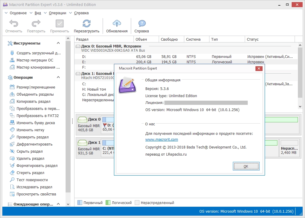Screen dimensions: 305x218
Task: Choose Размер|перемещение operation
Action: click(x=32, y=87)
